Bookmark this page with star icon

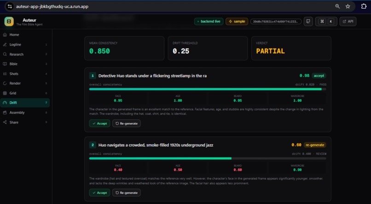click(x=348, y=6)
